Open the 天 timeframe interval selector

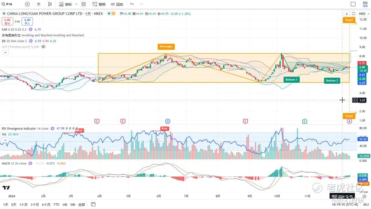coord(38,4)
